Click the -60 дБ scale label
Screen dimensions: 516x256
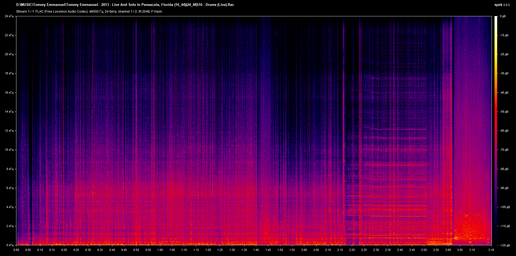coord(504,131)
